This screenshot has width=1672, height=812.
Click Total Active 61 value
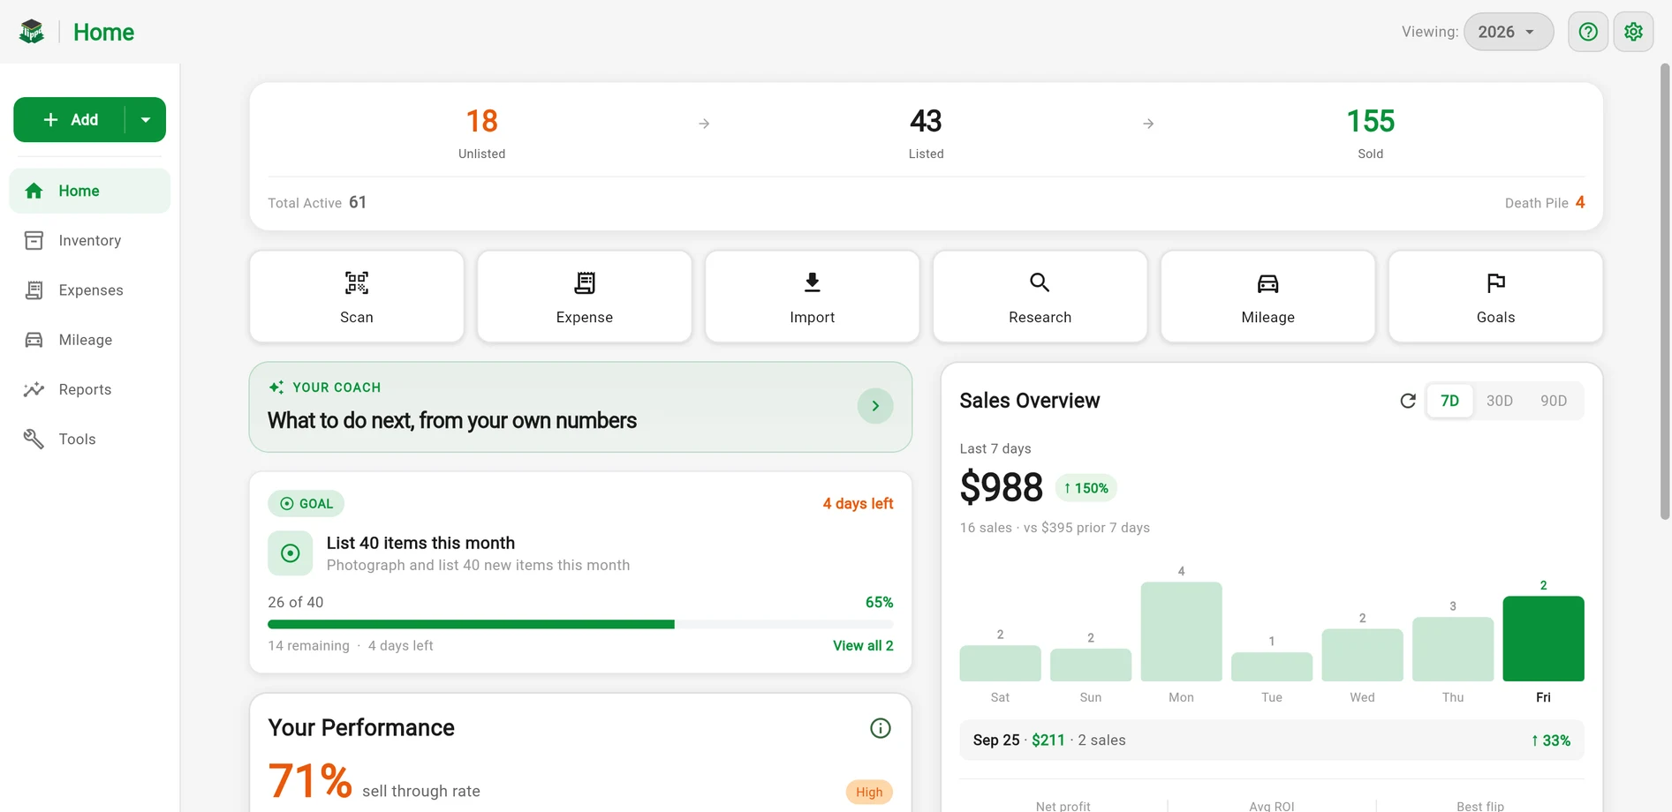click(x=358, y=202)
